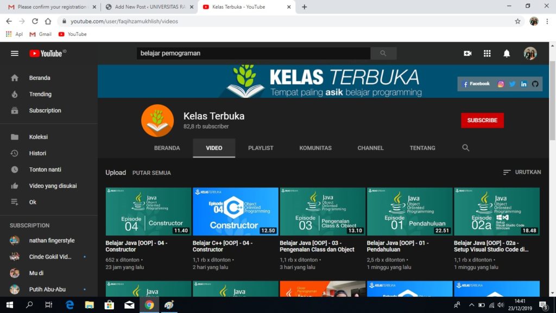Switch to the Add New Post browser tab

pos(150,7)
